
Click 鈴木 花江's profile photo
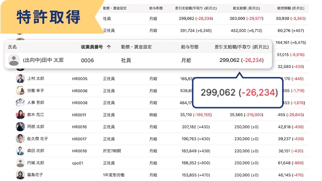tap(20, 115)
